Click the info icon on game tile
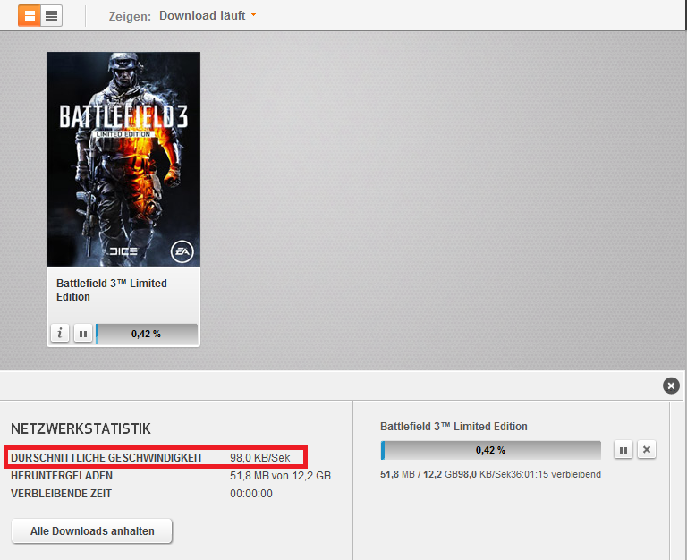 coord(60,333)
